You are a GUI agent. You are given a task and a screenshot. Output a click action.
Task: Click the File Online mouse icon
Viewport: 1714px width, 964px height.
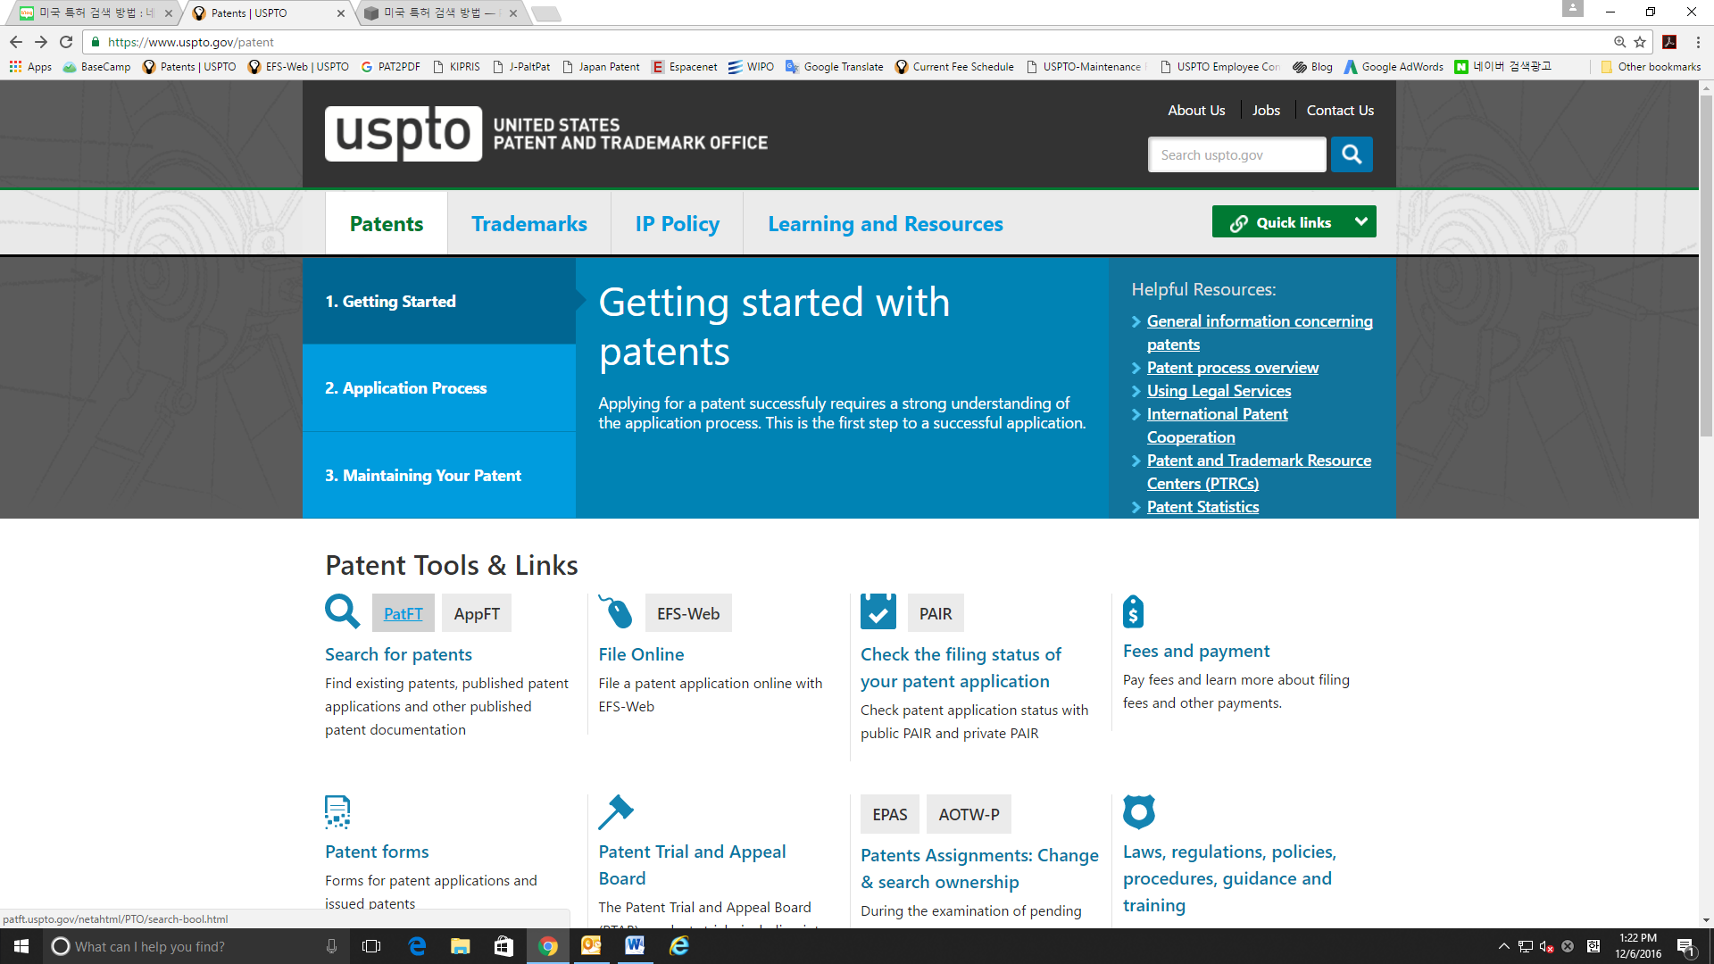click(615, 612)
